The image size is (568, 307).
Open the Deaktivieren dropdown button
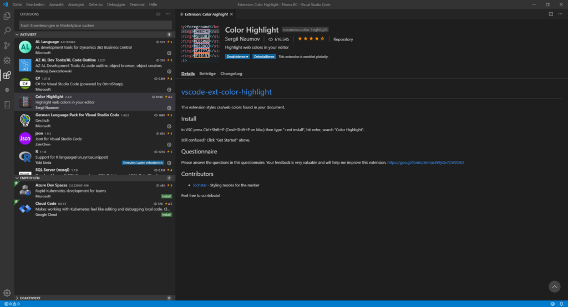237,57
